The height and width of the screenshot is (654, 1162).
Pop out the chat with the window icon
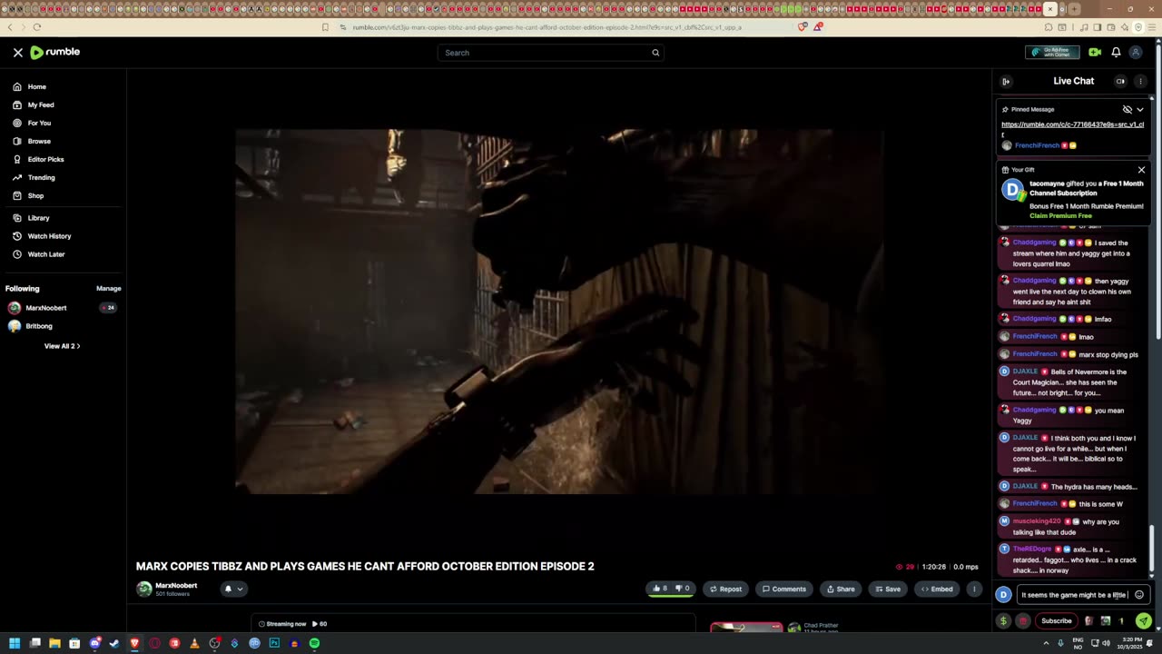1120,82
